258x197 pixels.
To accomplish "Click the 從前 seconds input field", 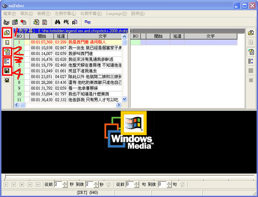I will coord(58,185).
